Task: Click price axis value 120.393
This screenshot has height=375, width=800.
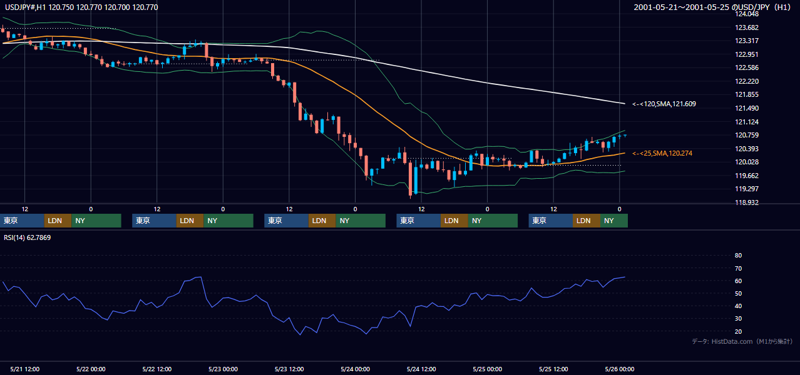Action: pyautogui.click(x=747, y=149)
